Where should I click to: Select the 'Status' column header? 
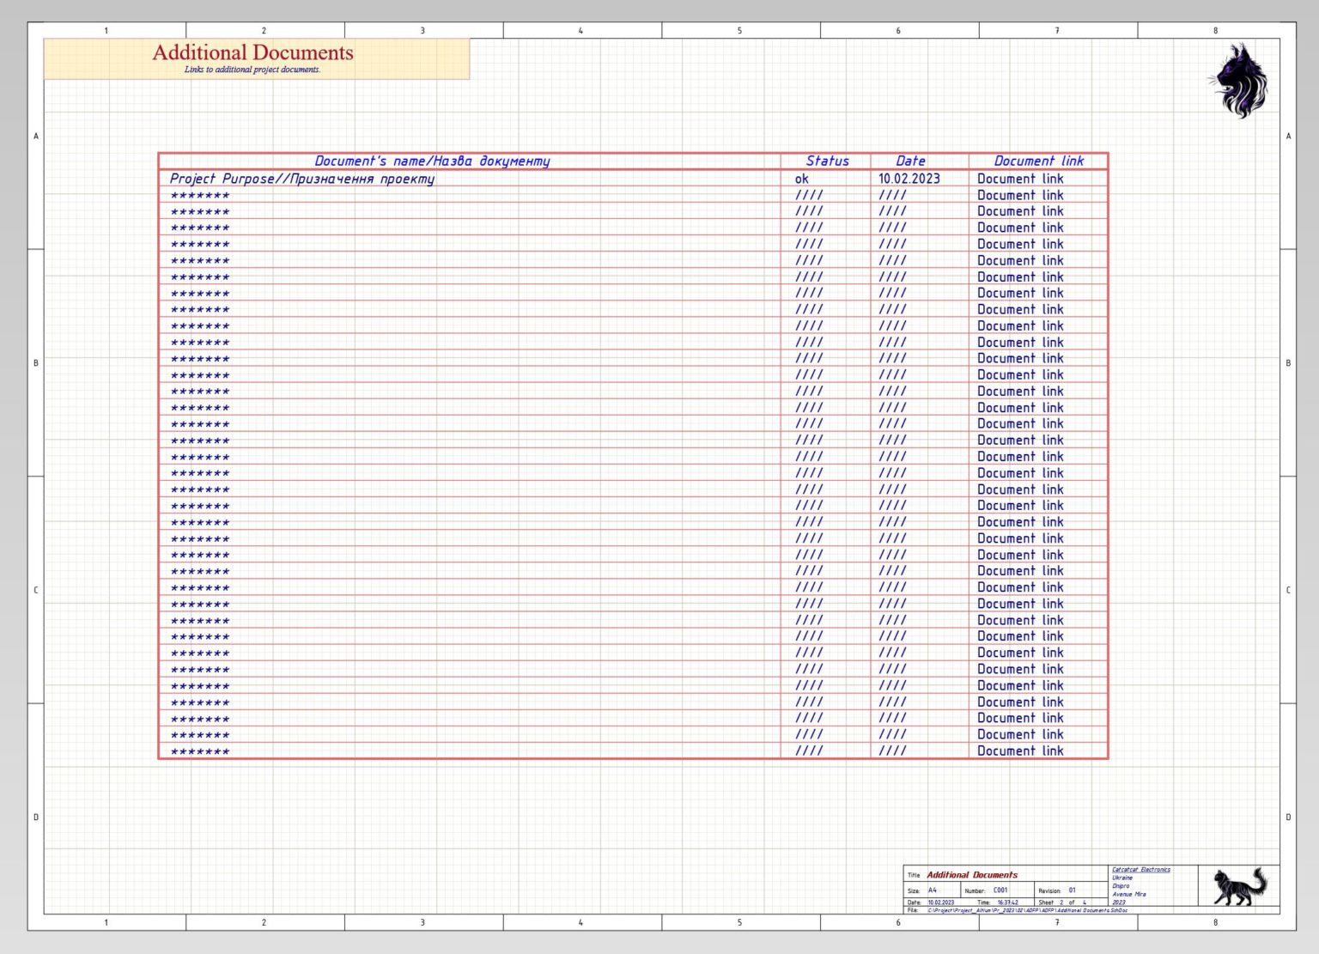[826, 161]
